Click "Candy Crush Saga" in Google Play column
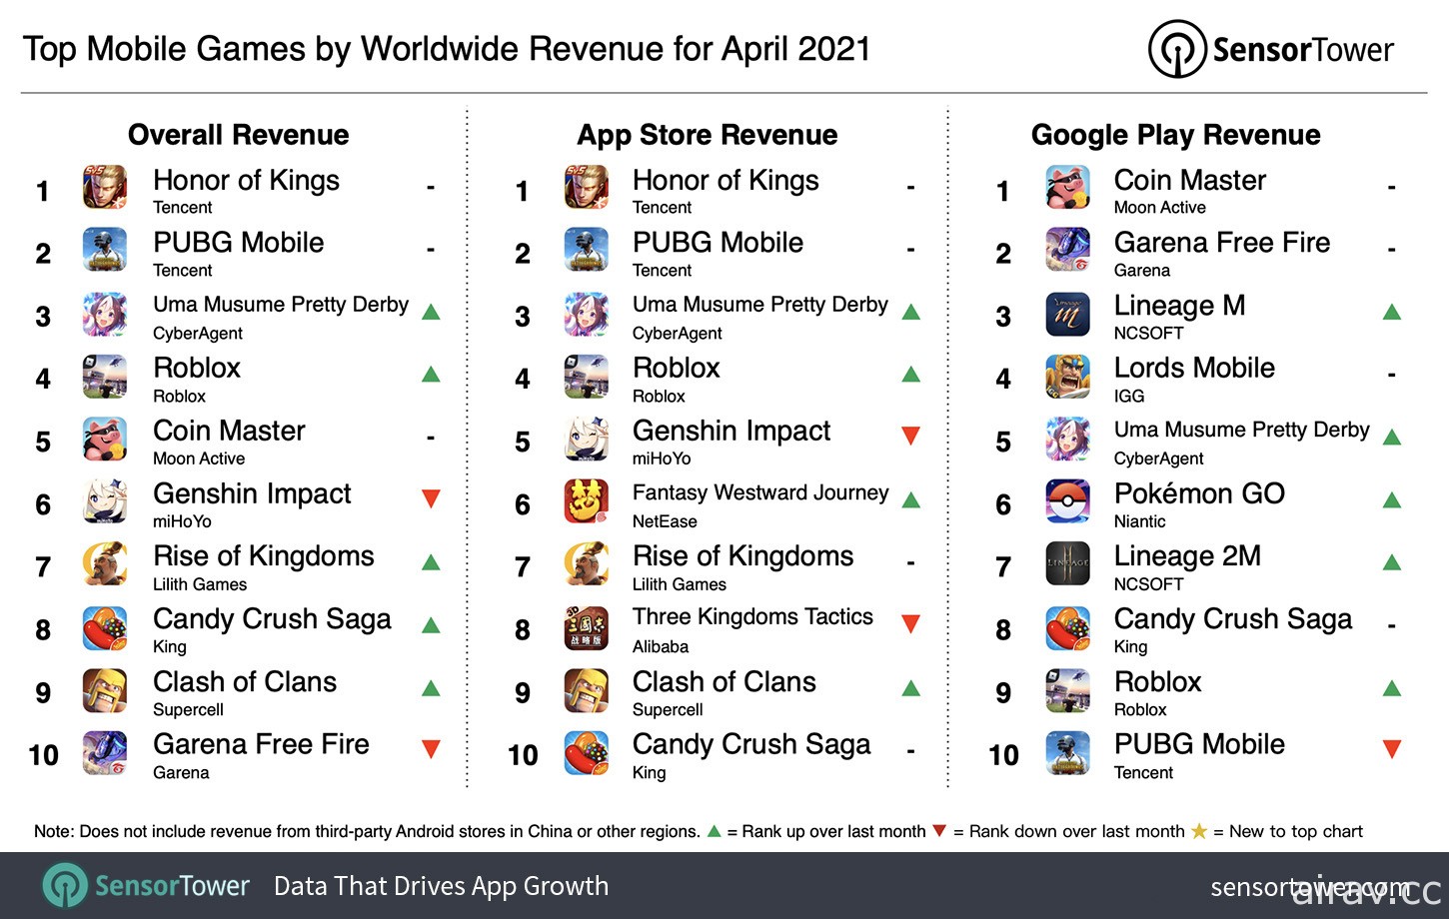The image size is (1449, 919). coord(1233,619)
